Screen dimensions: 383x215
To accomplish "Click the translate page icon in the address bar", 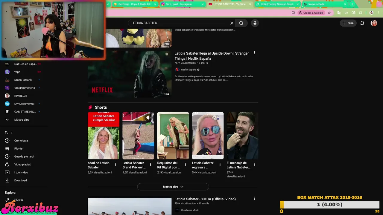I will coord(339,13).
